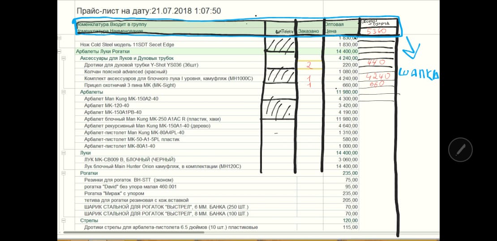This screenshot has width=497, height=241.
Task: Select the Нож Cold Steel 11SDT row
Action: (127, 45)
